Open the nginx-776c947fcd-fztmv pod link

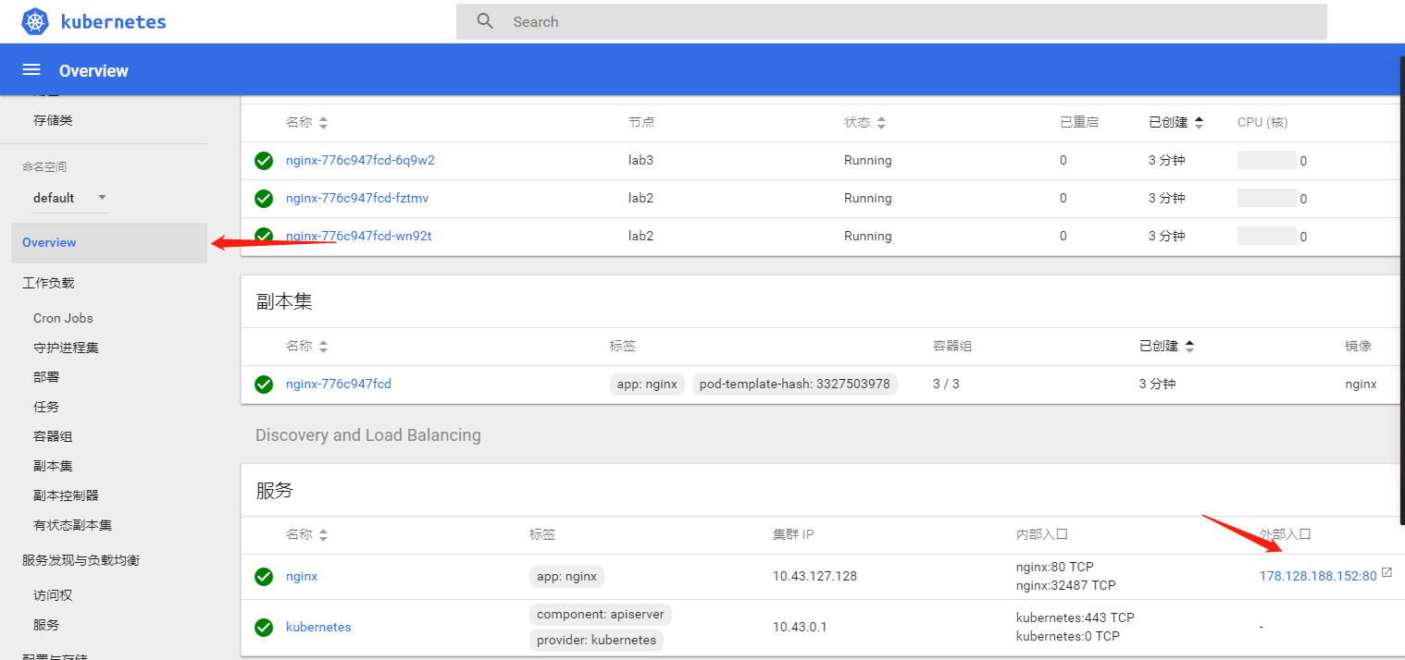pyautogui.click(x=357, y=198)
